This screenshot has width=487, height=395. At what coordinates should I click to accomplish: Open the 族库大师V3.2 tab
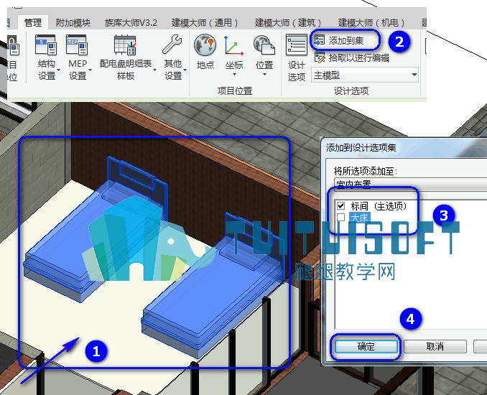click(131, 22)
